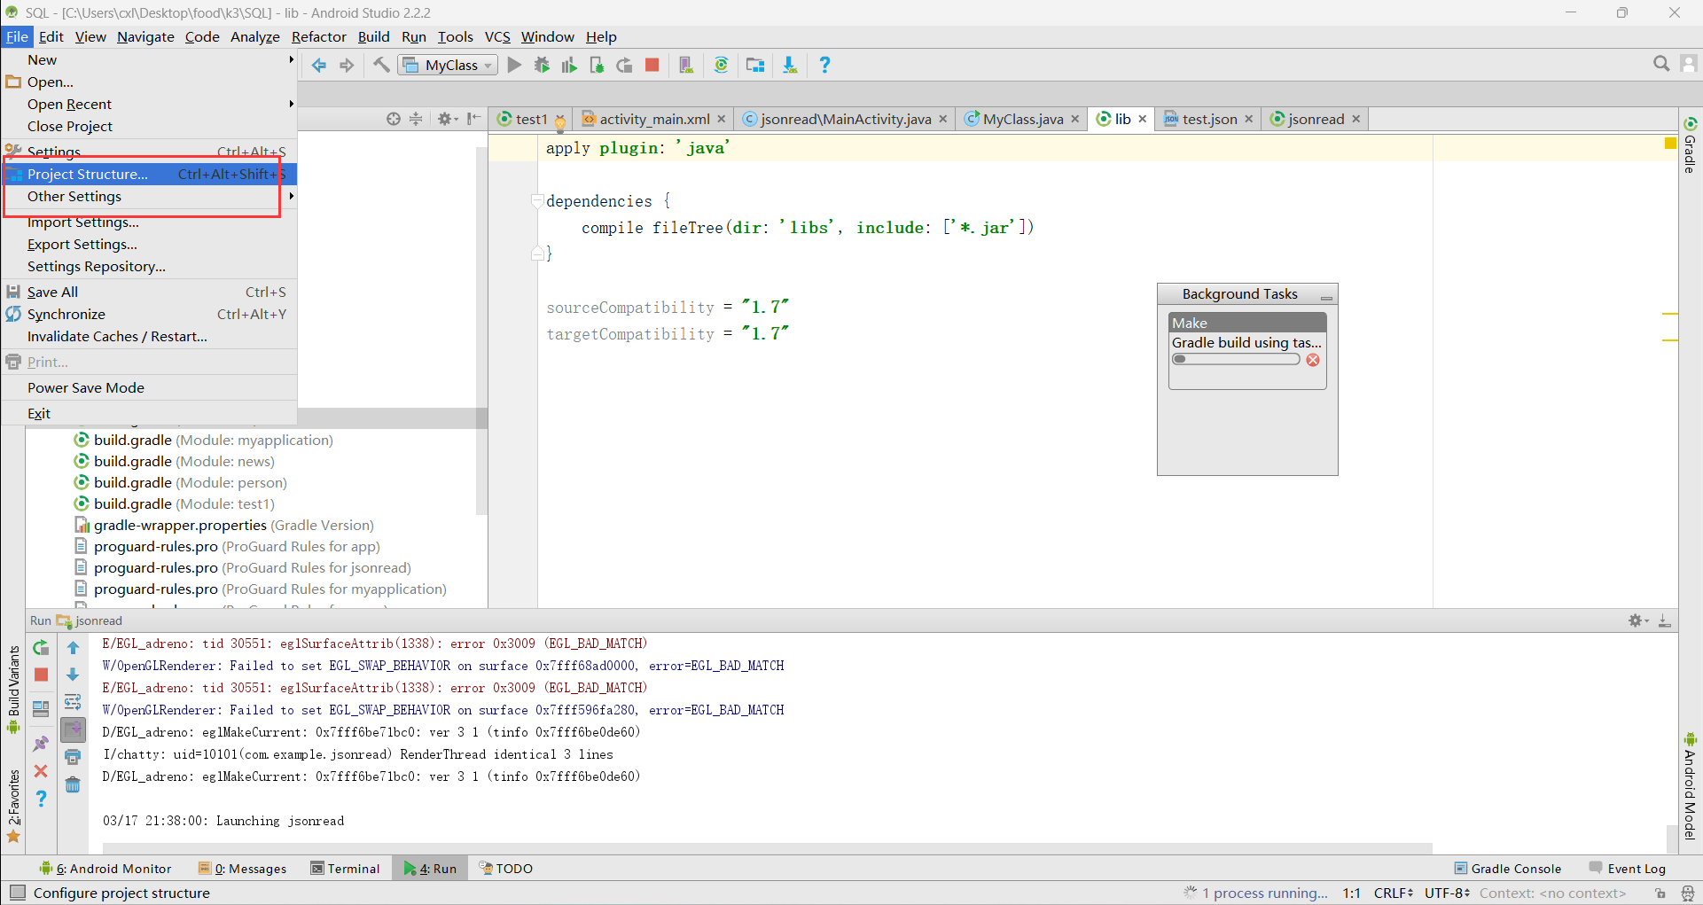Click the Debug bug icon in toolbar
Viewport: 1703px width, 905px height.
pos(542,65)
